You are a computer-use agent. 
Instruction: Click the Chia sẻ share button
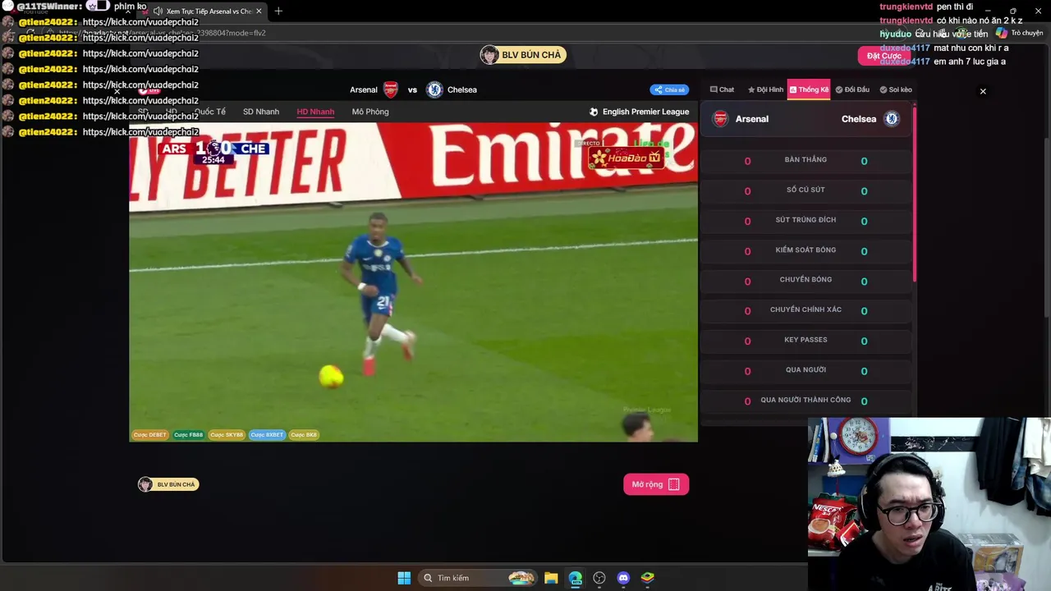point(669,89)
